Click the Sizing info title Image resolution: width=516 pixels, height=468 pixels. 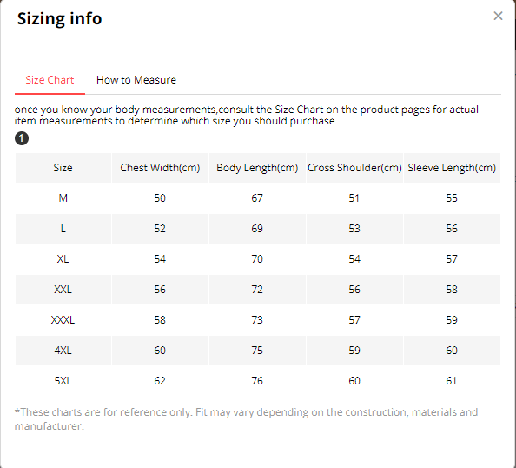pyautogui.click(x=60, y=18)
